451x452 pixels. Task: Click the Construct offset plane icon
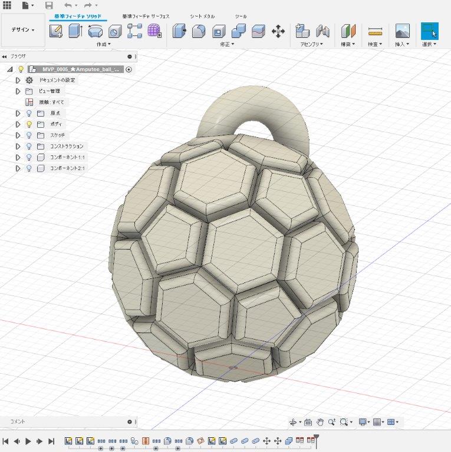(x=348, y=31)
